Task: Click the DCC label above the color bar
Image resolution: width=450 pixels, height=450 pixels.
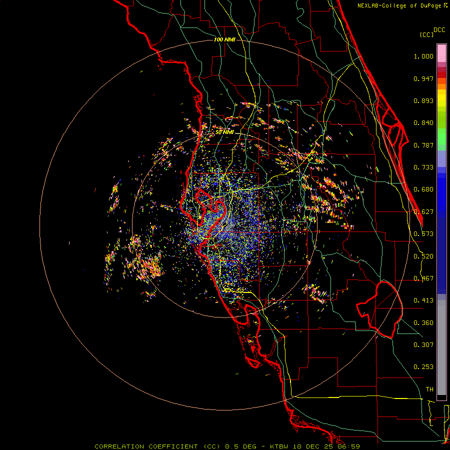Action: (439, 30)
